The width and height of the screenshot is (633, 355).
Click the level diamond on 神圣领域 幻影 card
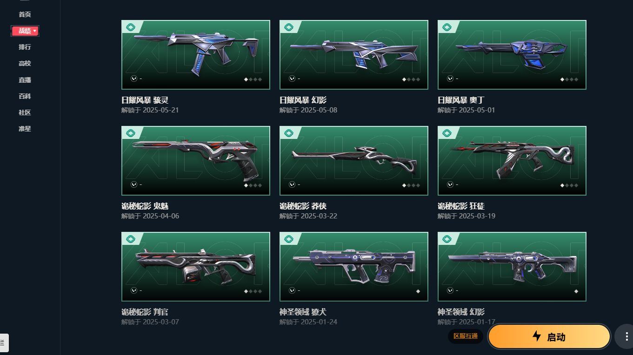tap(576, 291)
